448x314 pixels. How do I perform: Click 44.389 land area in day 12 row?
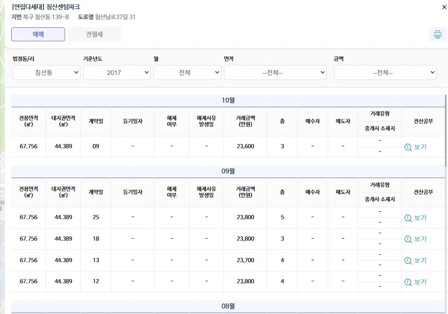63,281
